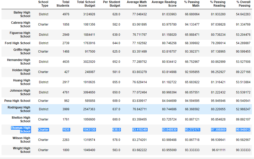Select the Ford High School row label
The height and width of the screenshot is (159, 254).
click(18, 43)
